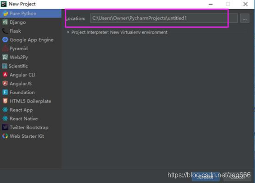Click the PyCharm logo in title bar
Screen dimensions: 255x183
[x=4, y=4]
